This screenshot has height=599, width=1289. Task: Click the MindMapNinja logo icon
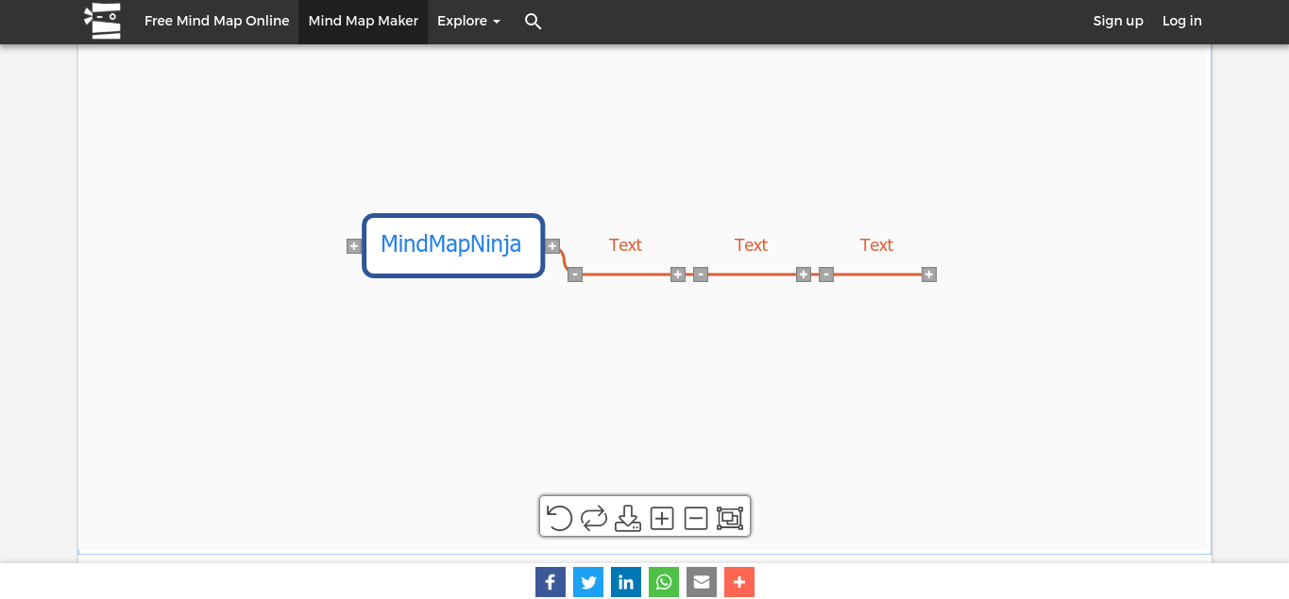(x=102, y=21)
